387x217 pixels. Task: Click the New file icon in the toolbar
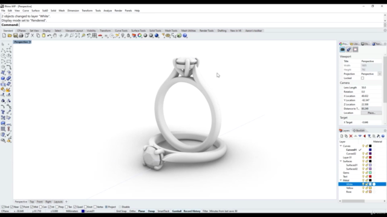[x=4, y=36]
